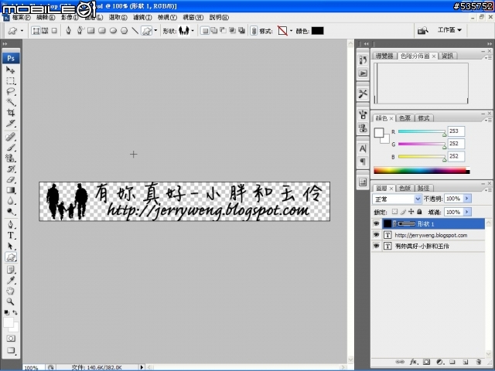
Task: Select the Clone Stamp tool
Action: pos(10,158)
